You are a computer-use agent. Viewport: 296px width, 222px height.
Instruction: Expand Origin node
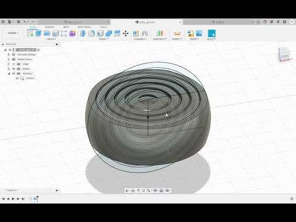point(9,64)
